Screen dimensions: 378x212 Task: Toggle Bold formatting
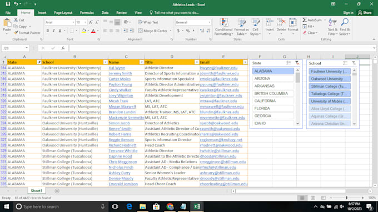(x=47, y=31)
